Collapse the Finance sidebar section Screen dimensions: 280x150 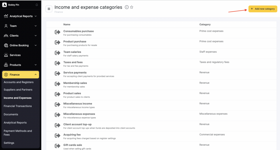(x=36, y=75)
